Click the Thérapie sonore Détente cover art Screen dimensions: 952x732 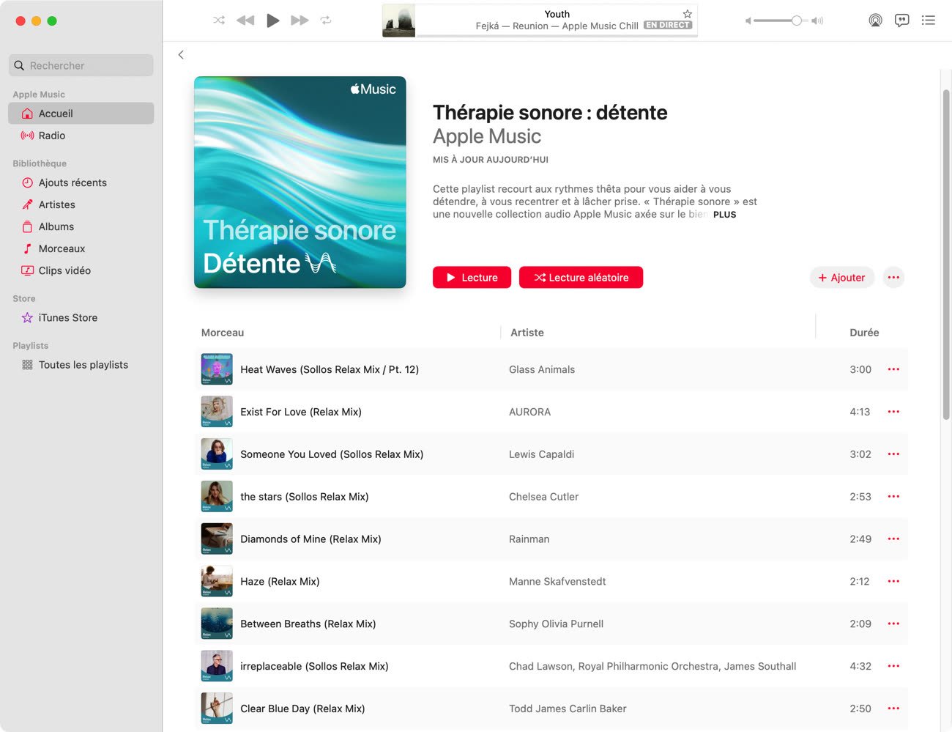[300, 182]
